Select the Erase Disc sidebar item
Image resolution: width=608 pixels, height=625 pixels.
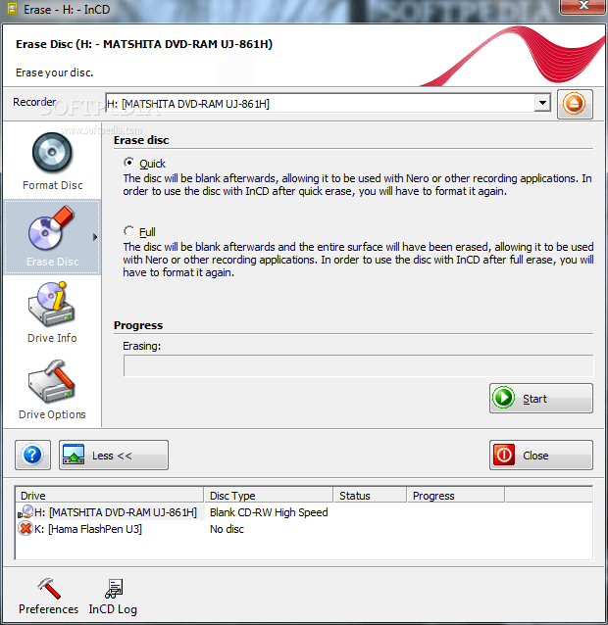pyautogui.click(x=52, y=237)
